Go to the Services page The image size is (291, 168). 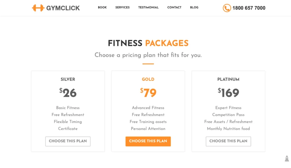tap(122, 7)
